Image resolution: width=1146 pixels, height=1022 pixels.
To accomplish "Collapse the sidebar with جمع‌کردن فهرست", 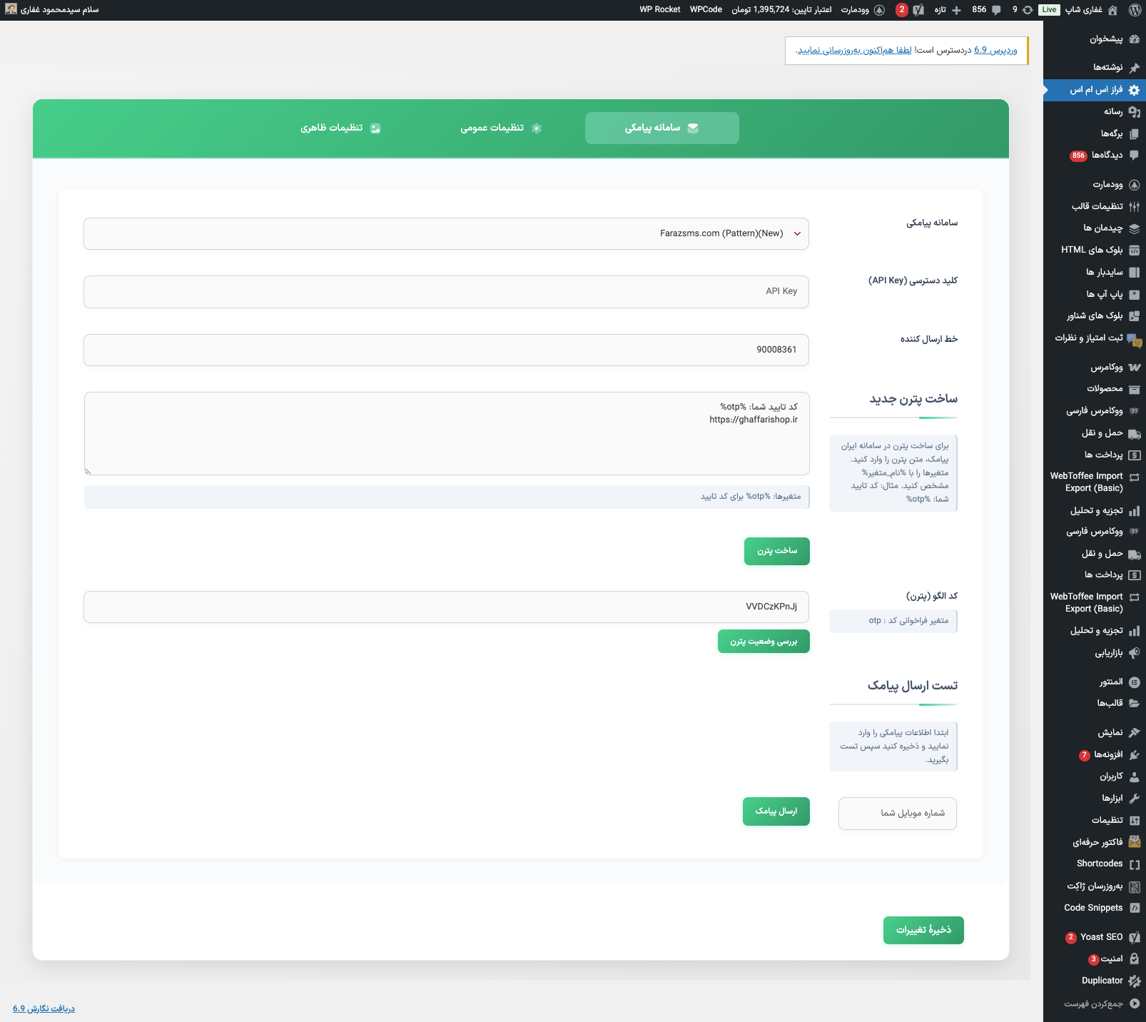I will pyautogui.click(x=1134, y=1003).
